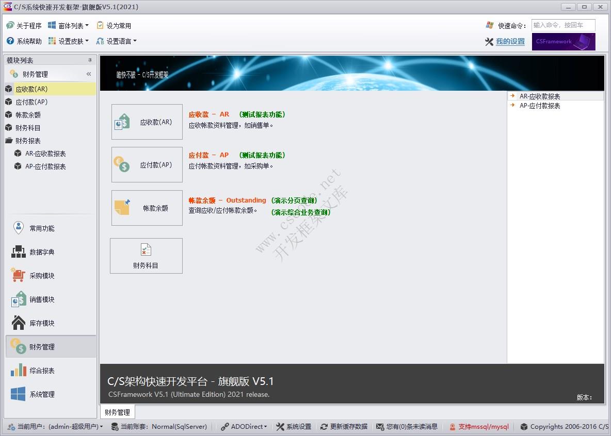Open 财务科目 from the main panel
The image size is (611, 436).
click(x=146, y=256)
